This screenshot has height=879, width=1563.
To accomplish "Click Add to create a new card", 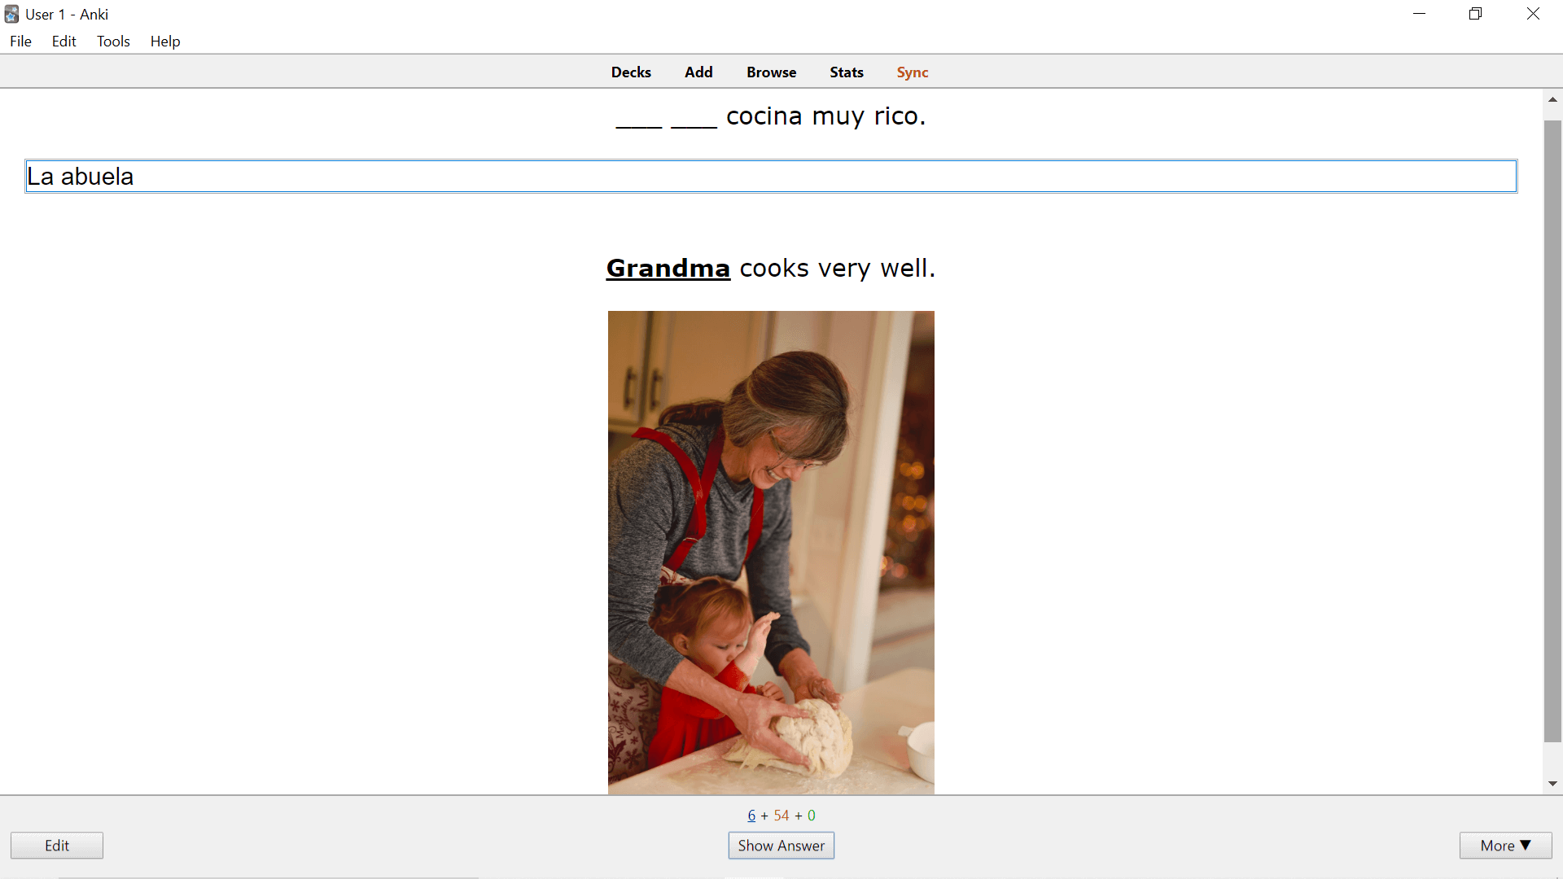I will tap(698, 72).
